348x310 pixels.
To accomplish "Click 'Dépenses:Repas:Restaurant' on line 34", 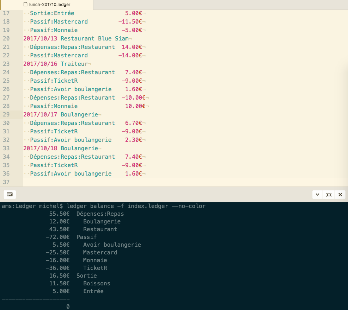I will point(73,157).
